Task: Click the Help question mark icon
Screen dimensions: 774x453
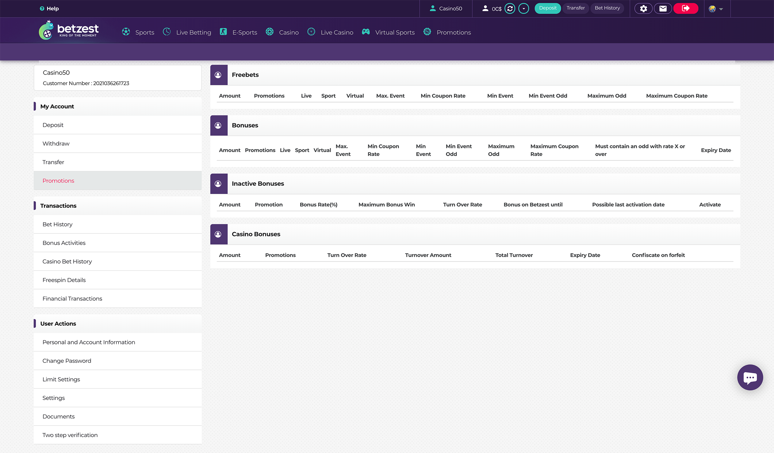Action: coord(42,8)
